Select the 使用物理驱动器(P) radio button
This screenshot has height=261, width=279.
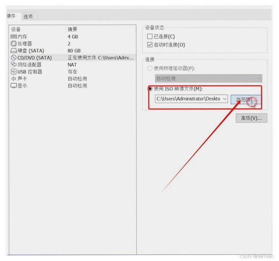[x=150, y=68]
